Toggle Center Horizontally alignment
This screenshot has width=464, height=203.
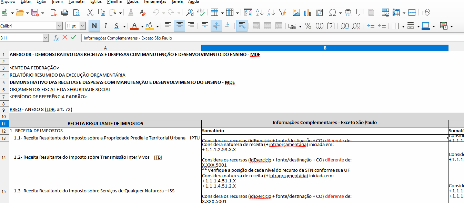pyautogui.click(x=179, y=26)
